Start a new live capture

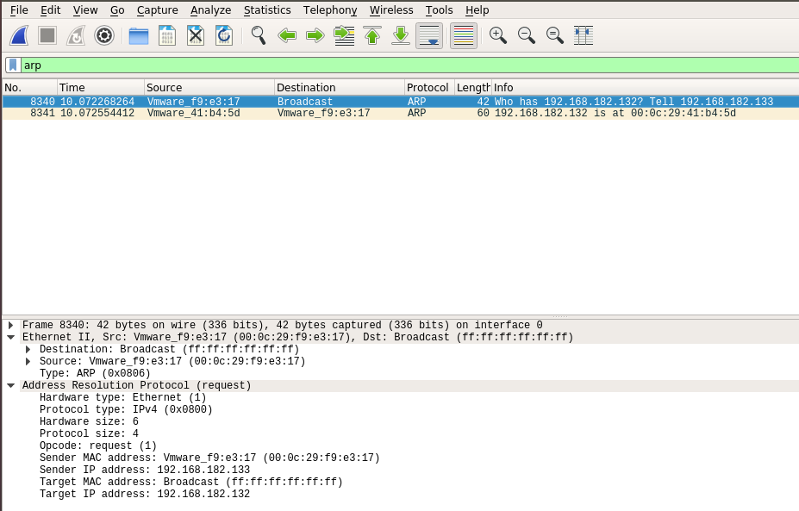(19, 35)
